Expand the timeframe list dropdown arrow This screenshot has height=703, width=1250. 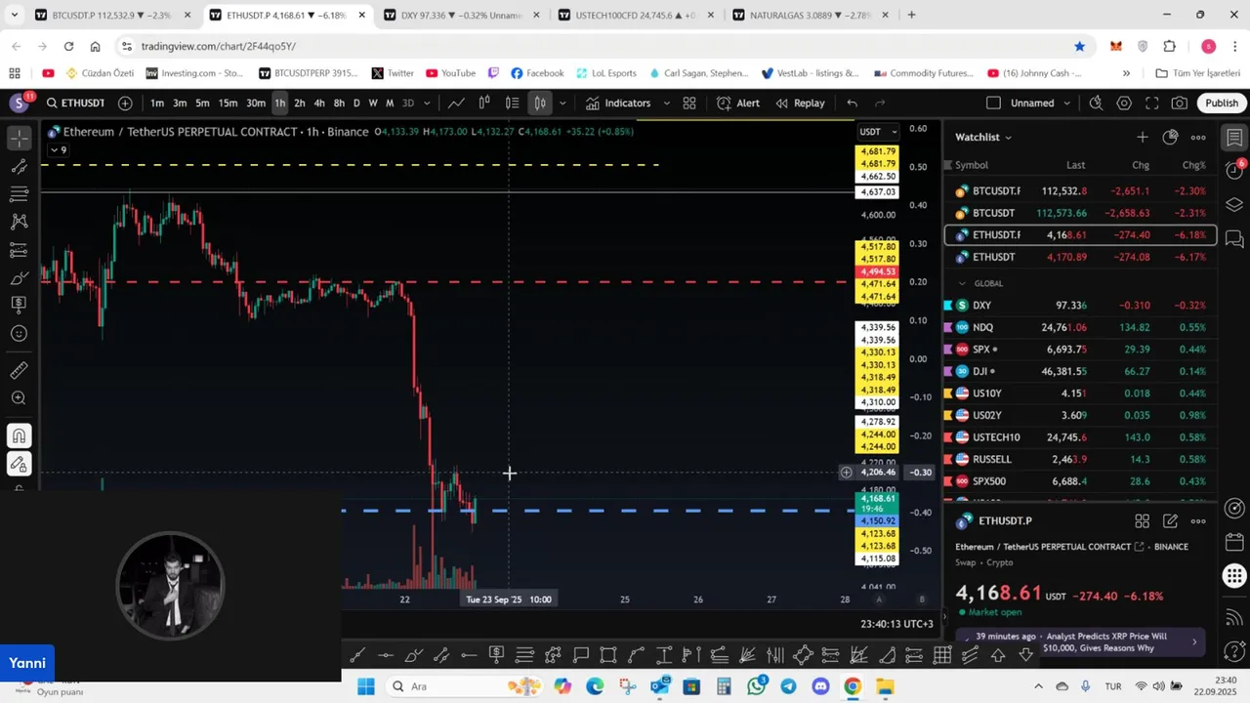pyautogui.click(x=426, y=103)
